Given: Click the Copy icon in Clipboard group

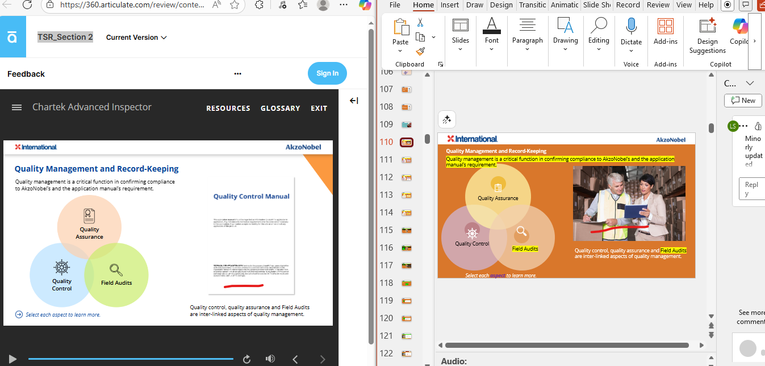Looking at the screenshot, I should 421,37.
